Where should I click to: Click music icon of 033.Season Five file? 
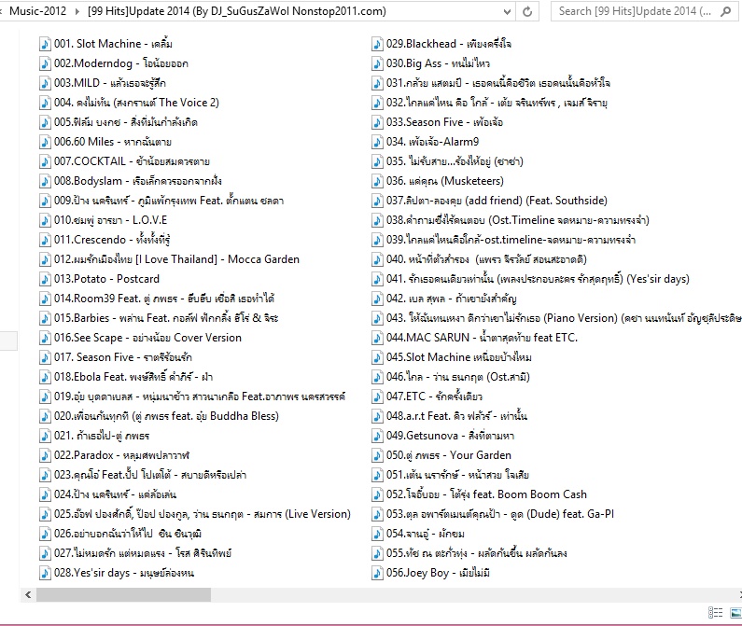[x=377, y=122]
